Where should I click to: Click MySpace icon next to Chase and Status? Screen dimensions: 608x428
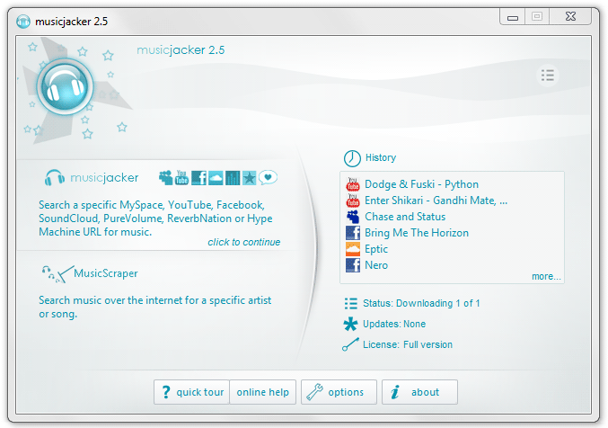click(x=353, y=217)
